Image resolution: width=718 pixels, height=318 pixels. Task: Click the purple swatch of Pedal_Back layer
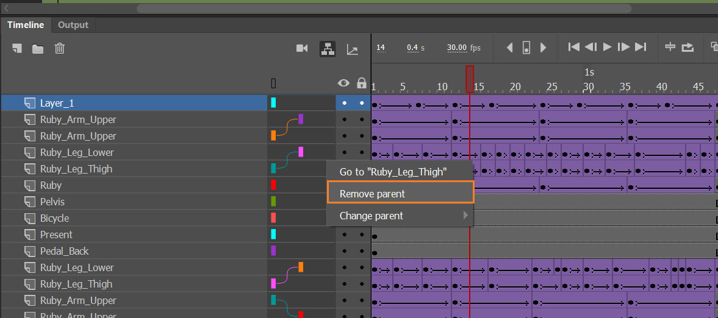click(x=273, y=251)
